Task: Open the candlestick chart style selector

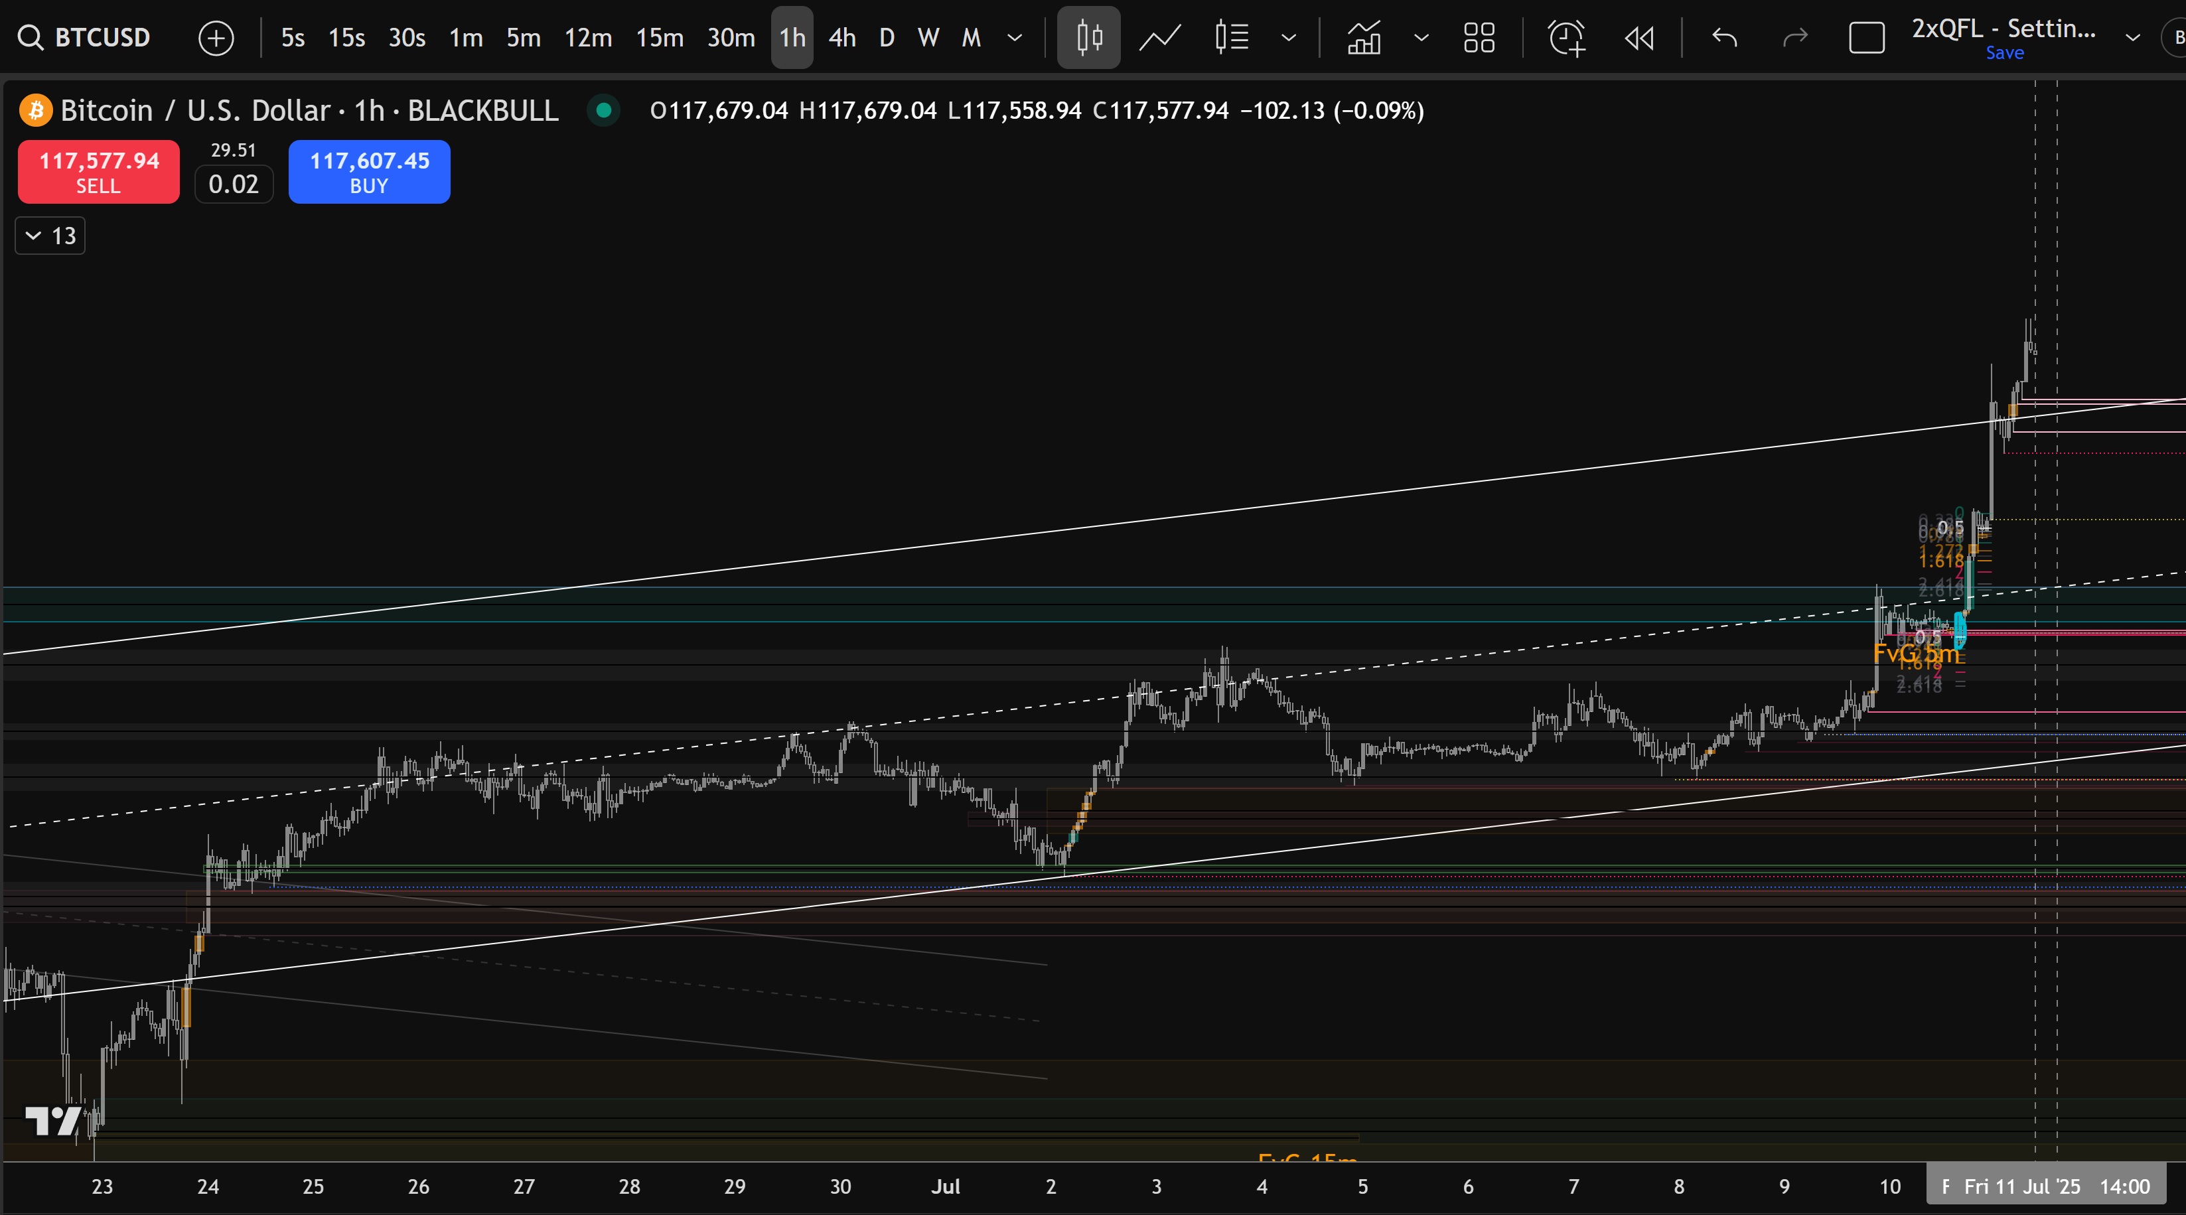Action: point(1089,37)
